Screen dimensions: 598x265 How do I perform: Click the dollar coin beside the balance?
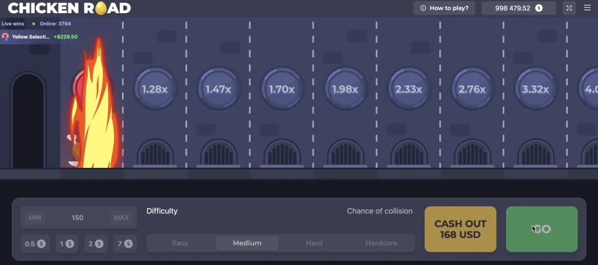[539, 8]
